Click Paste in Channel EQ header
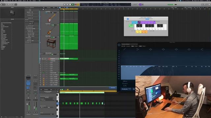Viewport: 211px width, 118px height. 136,46
